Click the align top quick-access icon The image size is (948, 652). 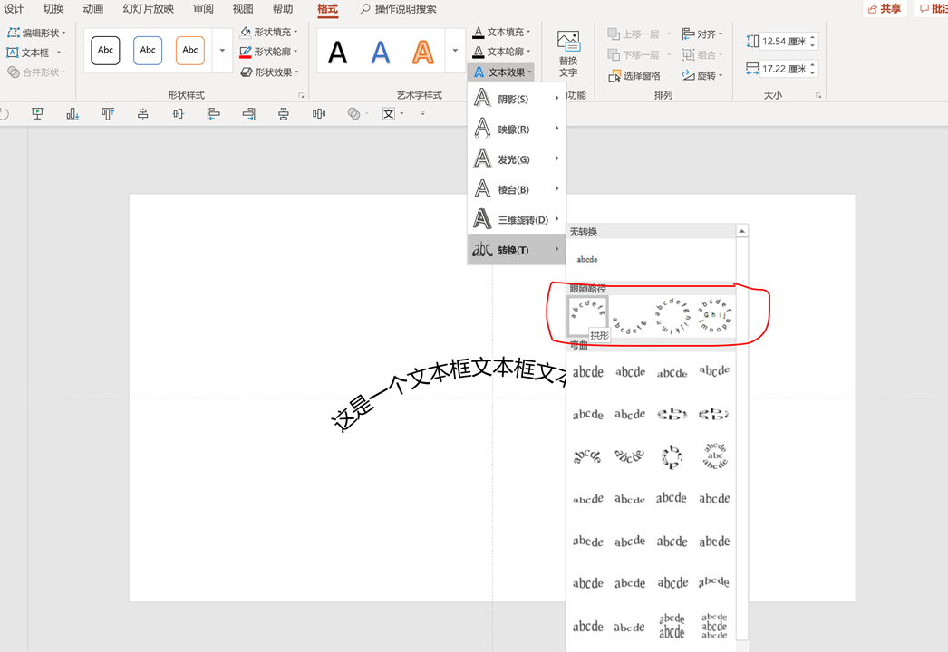point(108,113)
